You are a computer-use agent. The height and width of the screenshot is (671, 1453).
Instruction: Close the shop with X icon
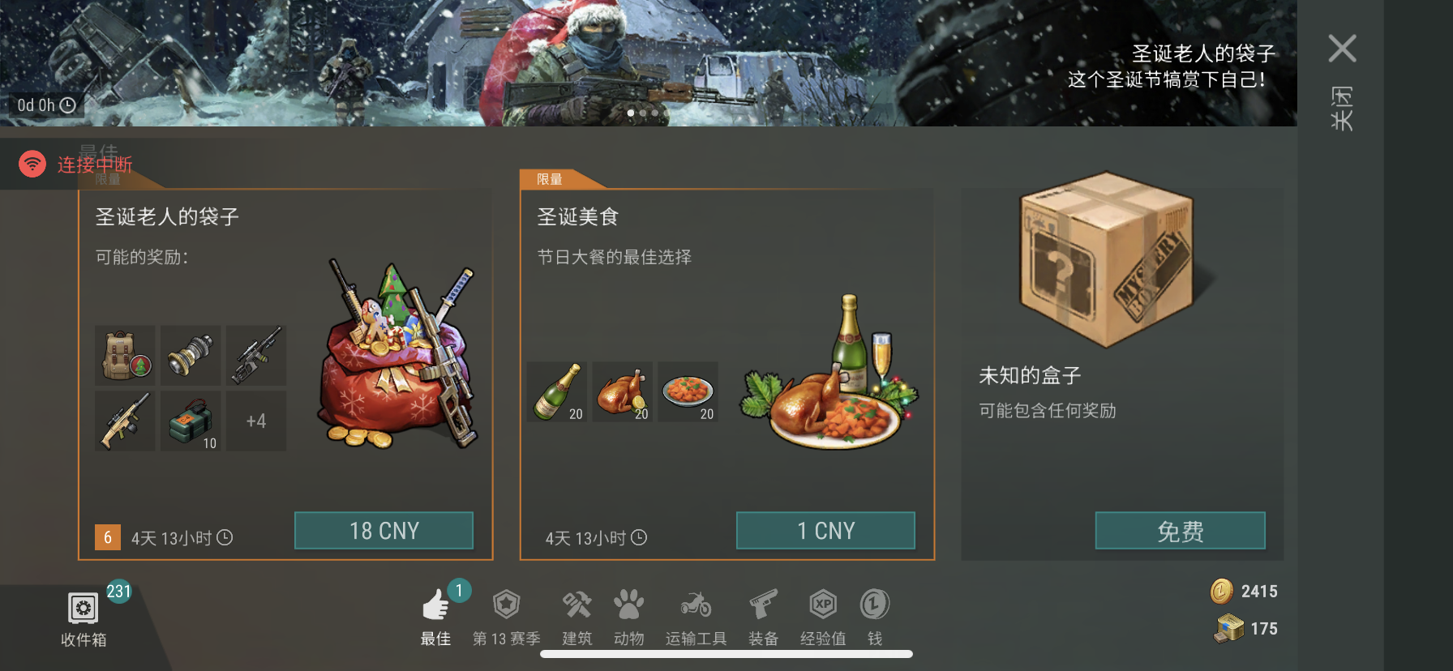[x=1342, y=49]
